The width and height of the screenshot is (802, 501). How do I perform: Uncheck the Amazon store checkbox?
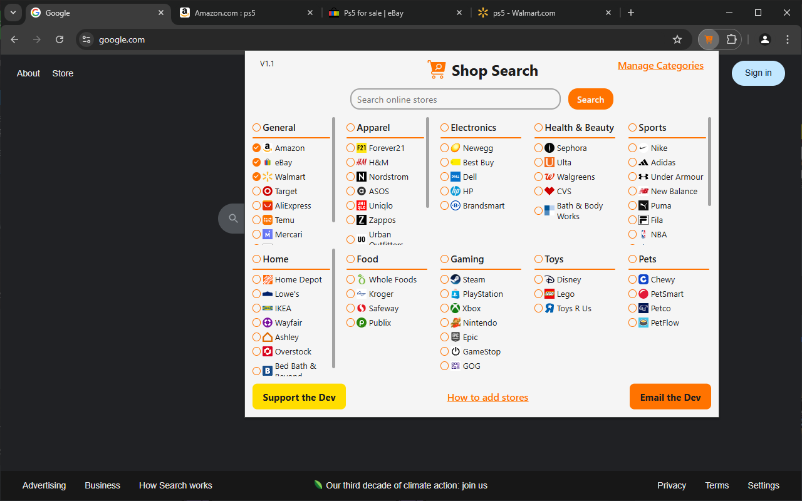[257, 148]
